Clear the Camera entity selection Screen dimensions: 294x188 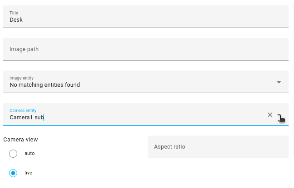[270, 115]
